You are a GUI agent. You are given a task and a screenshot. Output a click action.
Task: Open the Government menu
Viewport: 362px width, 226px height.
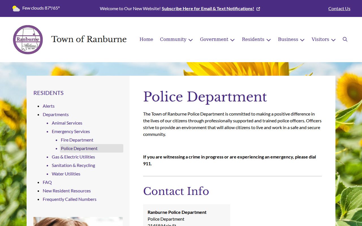(214, 39)
